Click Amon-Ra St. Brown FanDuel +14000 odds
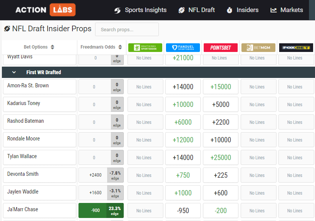This screenshot has height=221, width=315. 183,87
